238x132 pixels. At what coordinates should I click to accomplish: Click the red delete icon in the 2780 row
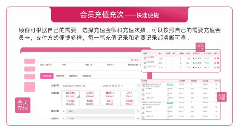pos(218,67)
